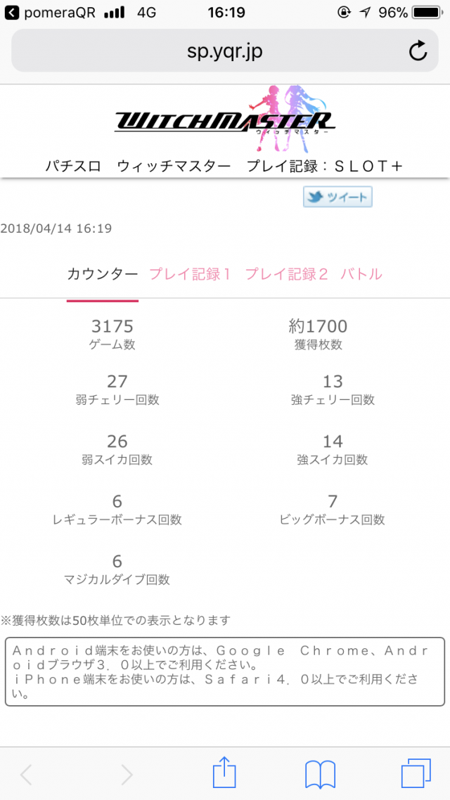
Task: Open the Safari share sheet icon
Action: point(224,773)
